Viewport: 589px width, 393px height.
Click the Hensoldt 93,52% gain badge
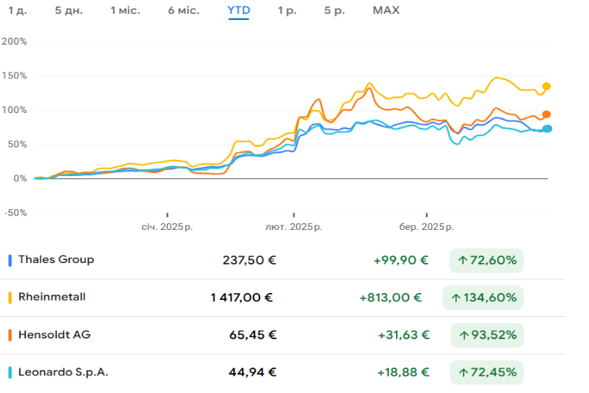(487, 335)
